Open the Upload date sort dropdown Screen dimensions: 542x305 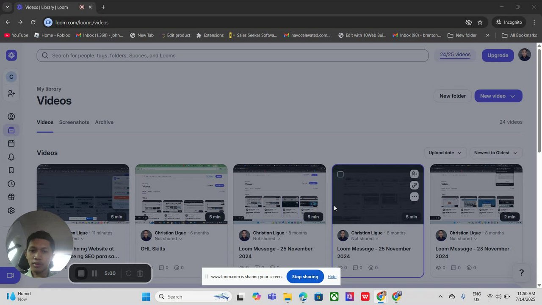445,153
